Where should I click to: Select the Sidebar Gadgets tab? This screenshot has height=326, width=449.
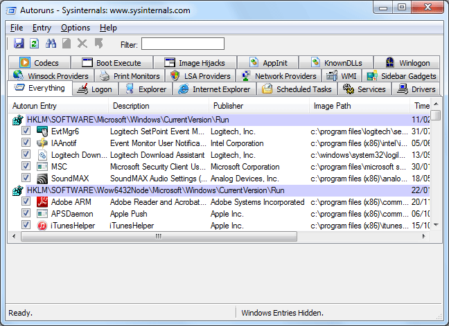tap(401, 75)
